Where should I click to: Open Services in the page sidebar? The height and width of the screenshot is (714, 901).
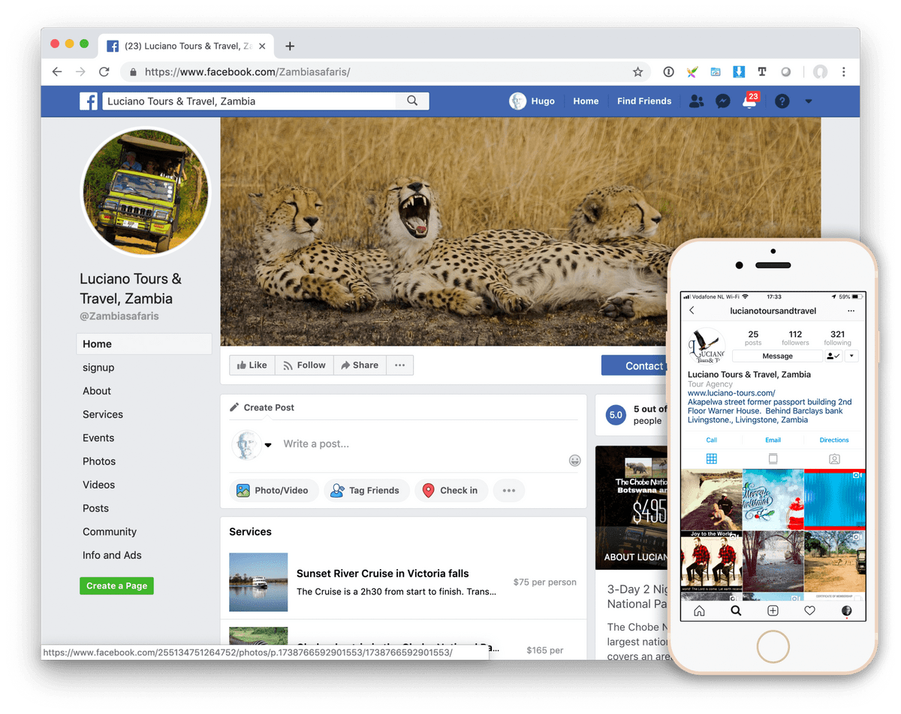tap(103, 414)
